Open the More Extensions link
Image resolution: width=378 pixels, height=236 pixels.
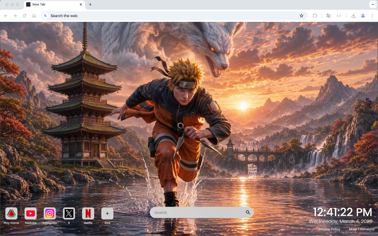[x=361, y=229]
